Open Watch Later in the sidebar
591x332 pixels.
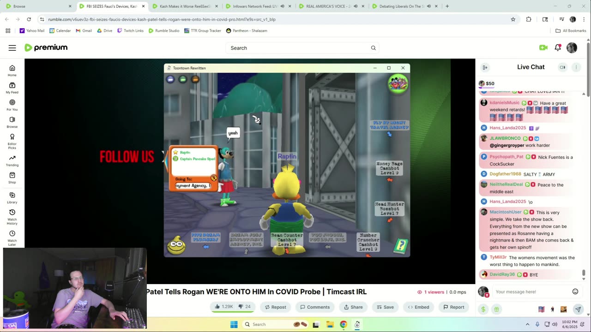pos(12,238)
